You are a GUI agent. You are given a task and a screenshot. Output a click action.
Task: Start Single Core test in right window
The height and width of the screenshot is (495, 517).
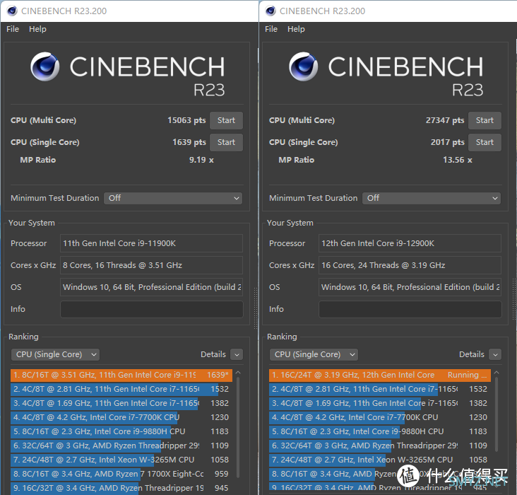pyautogui.click(x=485, y=142)
